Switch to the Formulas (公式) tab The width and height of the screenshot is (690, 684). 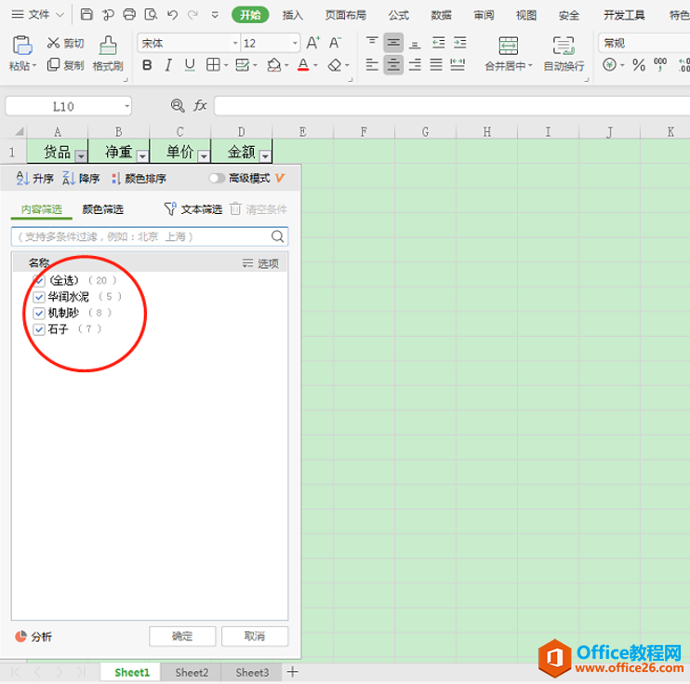click(399, 16)
